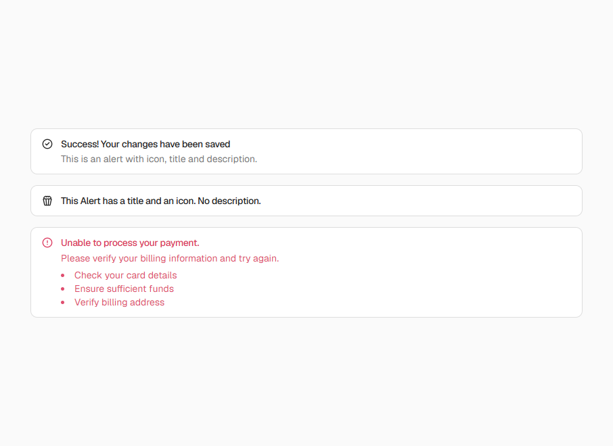Click the "Ensure sufficient funds" list item
The image size is (613, 446).
pyautogui.click(x=124, y=289)
